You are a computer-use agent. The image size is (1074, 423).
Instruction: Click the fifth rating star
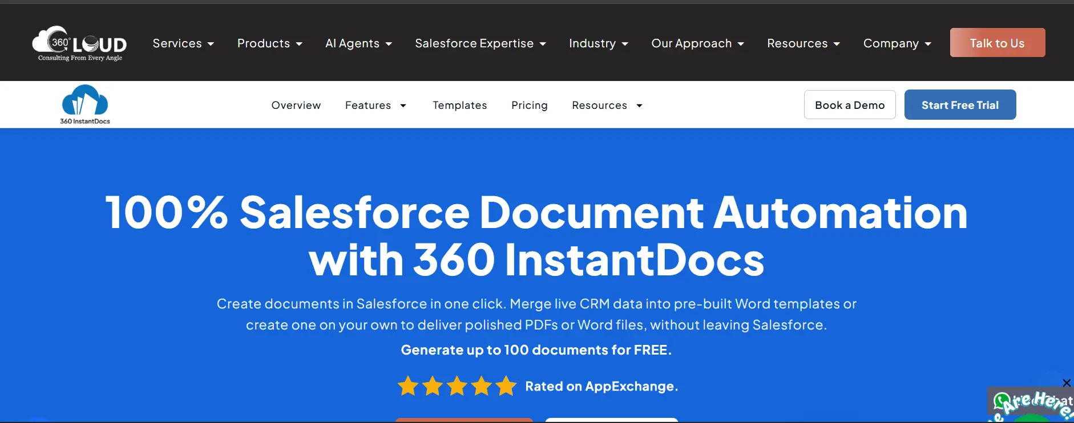click(x=506, y=386)
